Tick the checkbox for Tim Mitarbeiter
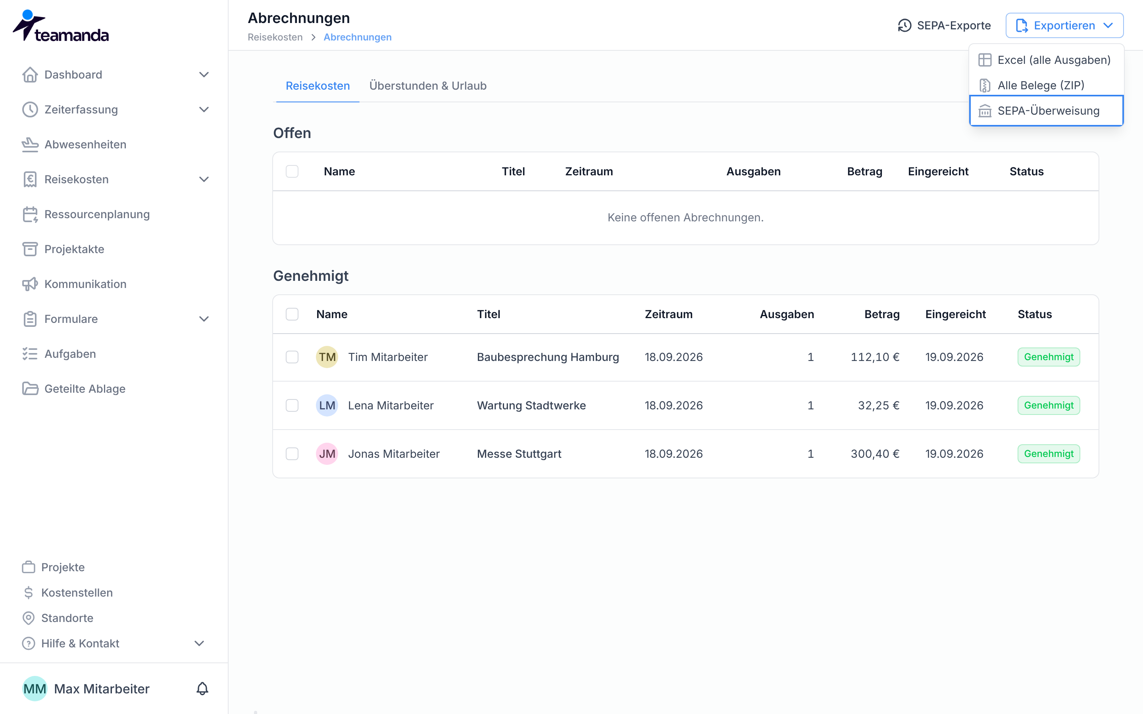Image resolution: width=1143 pixels, height=714 pixels. coord(292,357)
